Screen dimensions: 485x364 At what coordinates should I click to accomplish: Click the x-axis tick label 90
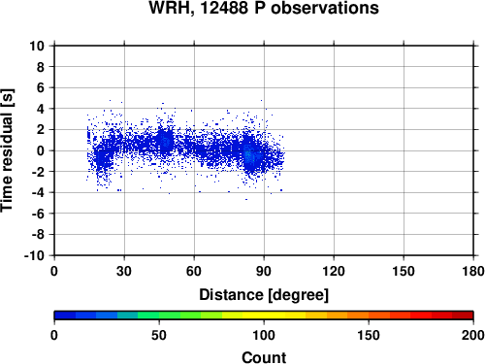pyautogui.click(x=264, y=271)
